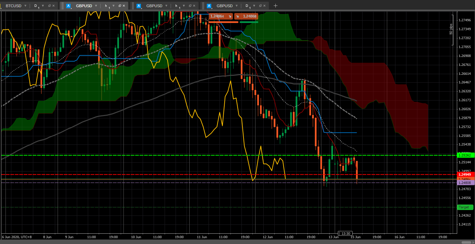The width and height of the screenshot is (475, 244).
Task: Open symbol dropdown on BTCUSD tab
Action: (x=25, y=6)
